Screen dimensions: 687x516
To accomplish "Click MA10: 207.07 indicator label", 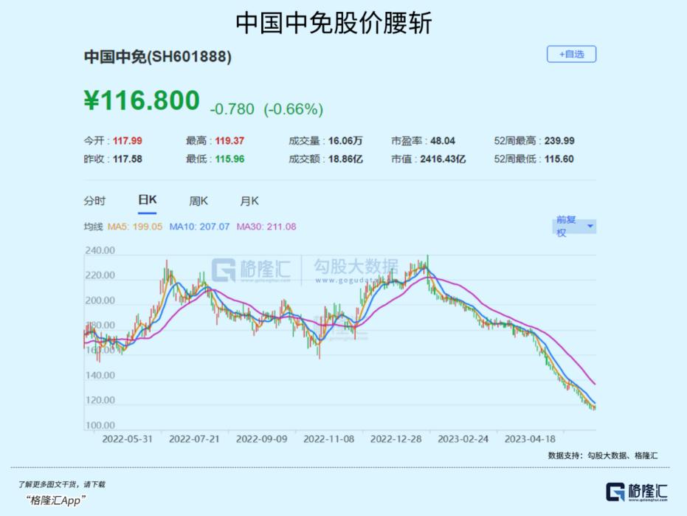I will coord(199,227).
